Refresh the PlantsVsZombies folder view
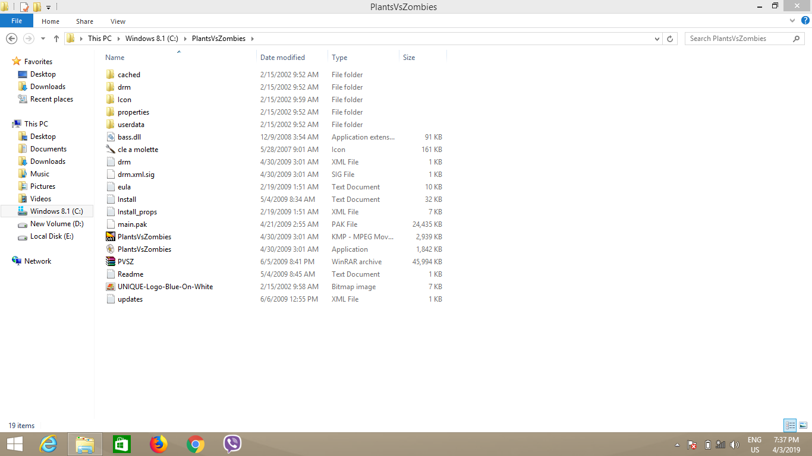 pyautogui.click(x=670, y=39)
